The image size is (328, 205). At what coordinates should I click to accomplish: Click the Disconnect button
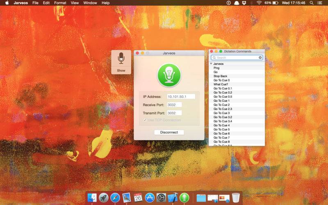pos(169,132)
